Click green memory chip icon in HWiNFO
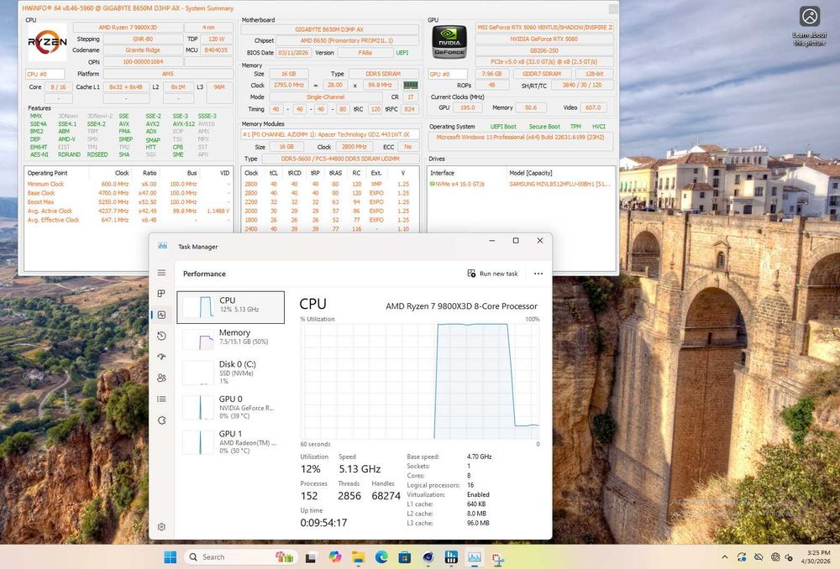840x569 pixels. tap(411, 85)
